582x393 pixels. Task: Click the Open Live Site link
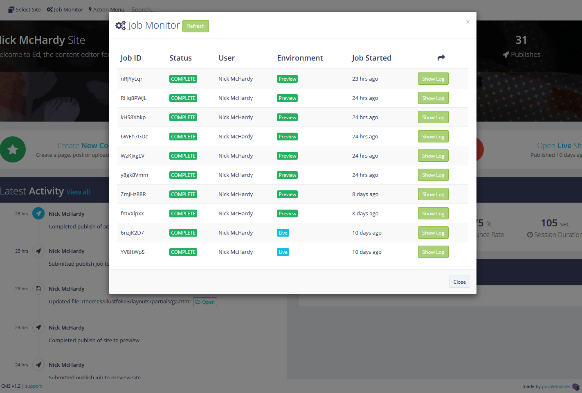click(x=560, y=146)
